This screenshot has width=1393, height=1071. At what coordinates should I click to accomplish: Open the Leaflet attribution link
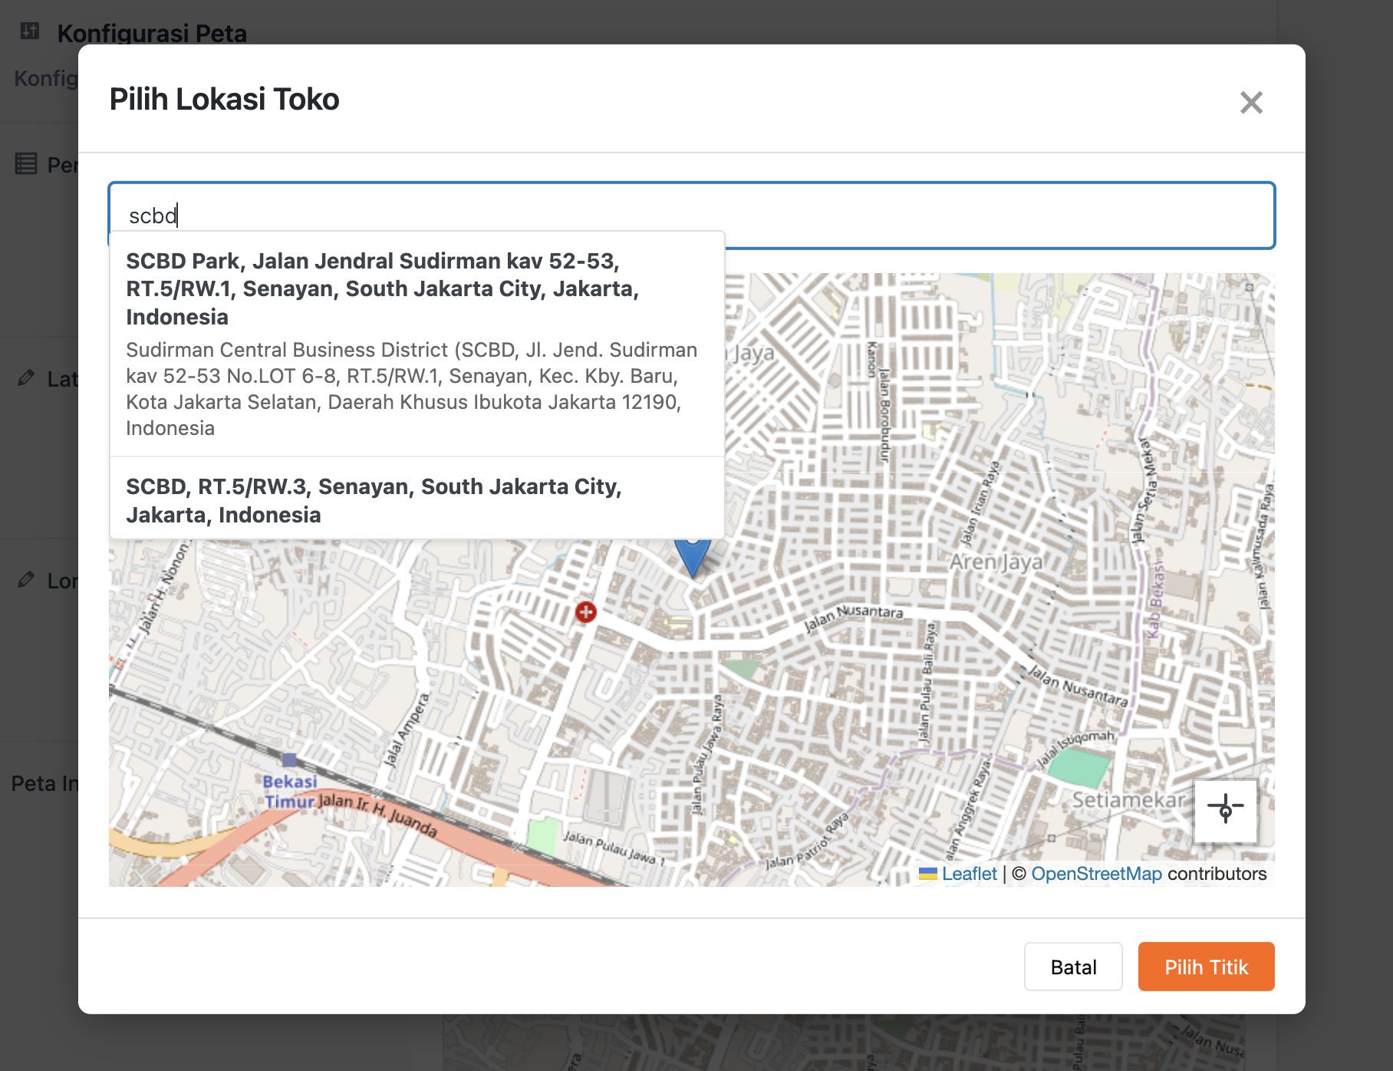(x=969, y=874)
